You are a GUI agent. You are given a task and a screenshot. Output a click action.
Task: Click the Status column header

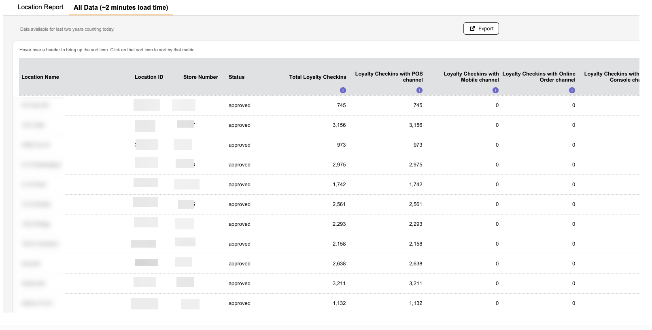pyautogui.click(x=236, y=77)
